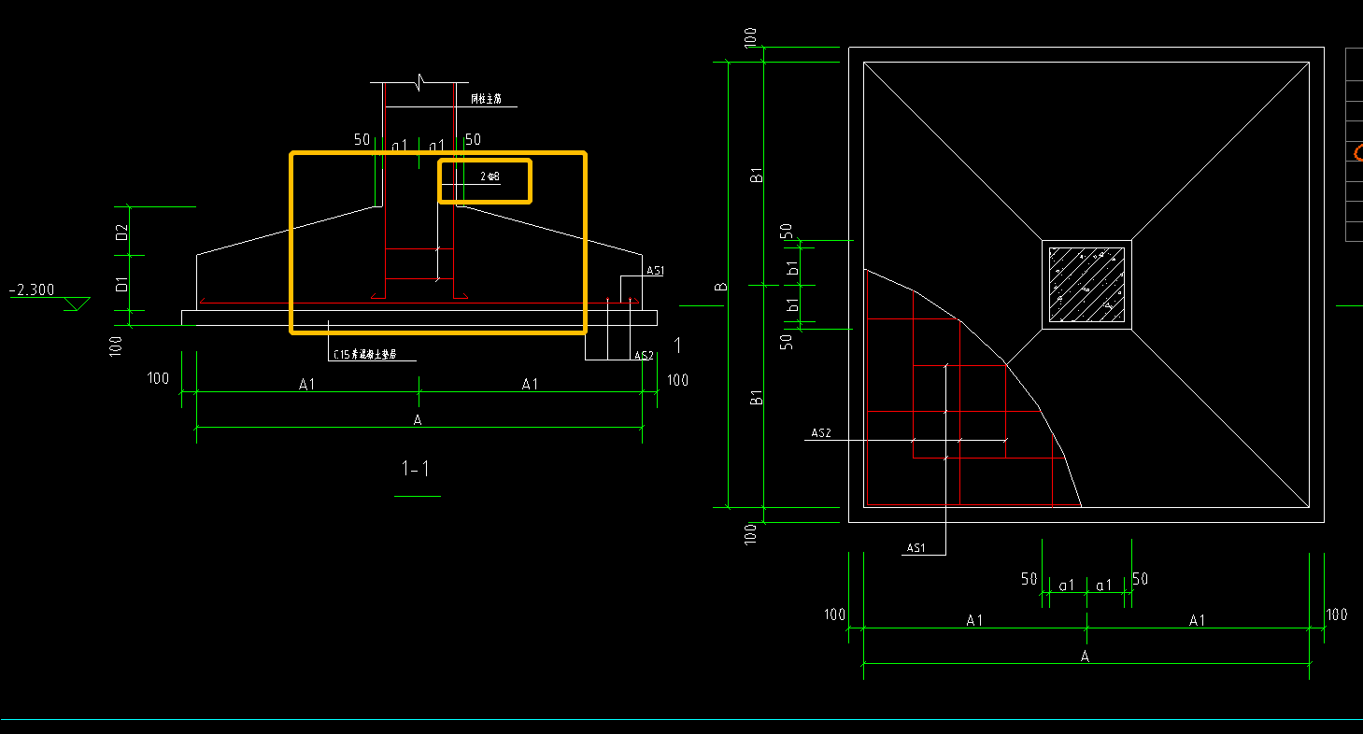Image resolution: width=1363 pixels, height=734 pixels.
Task: Click the break-line symbol atop the column
Action: pos(420,81)
